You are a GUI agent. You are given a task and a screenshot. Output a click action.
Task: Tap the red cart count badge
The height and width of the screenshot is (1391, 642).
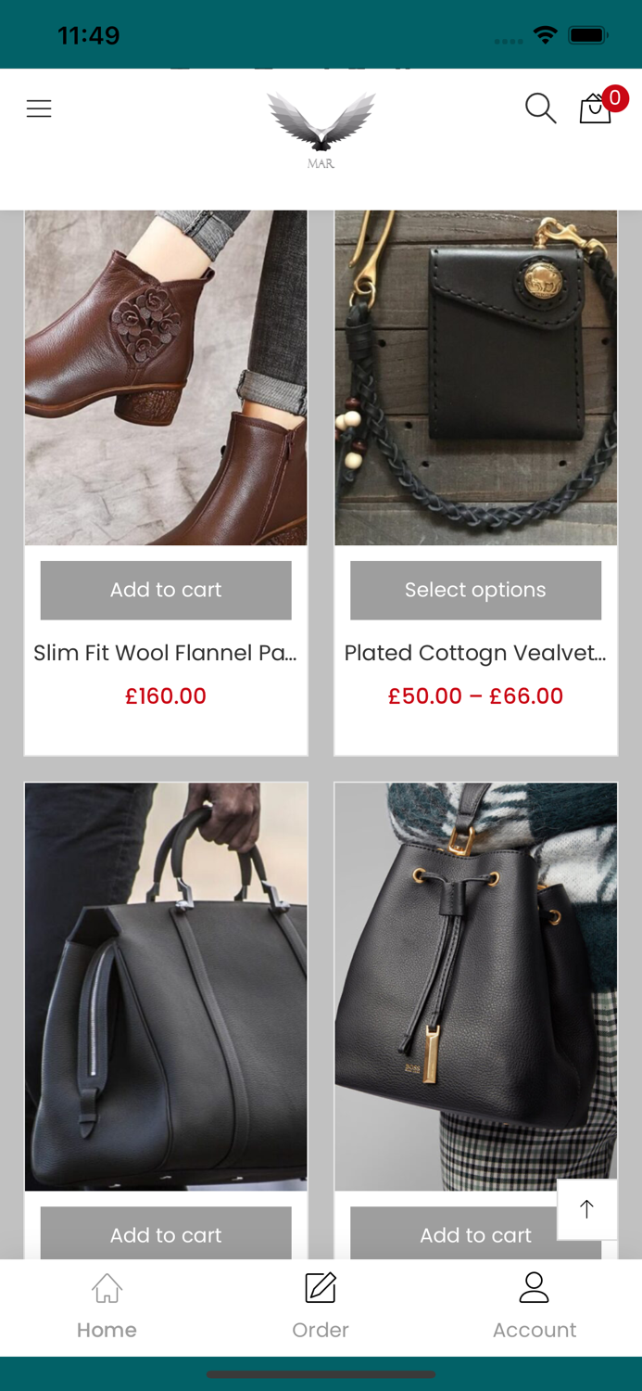(x=615, y=98)
